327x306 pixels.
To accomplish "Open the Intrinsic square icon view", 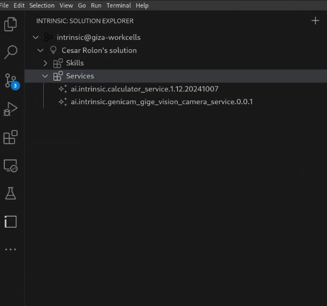I will tap(10, 222).
